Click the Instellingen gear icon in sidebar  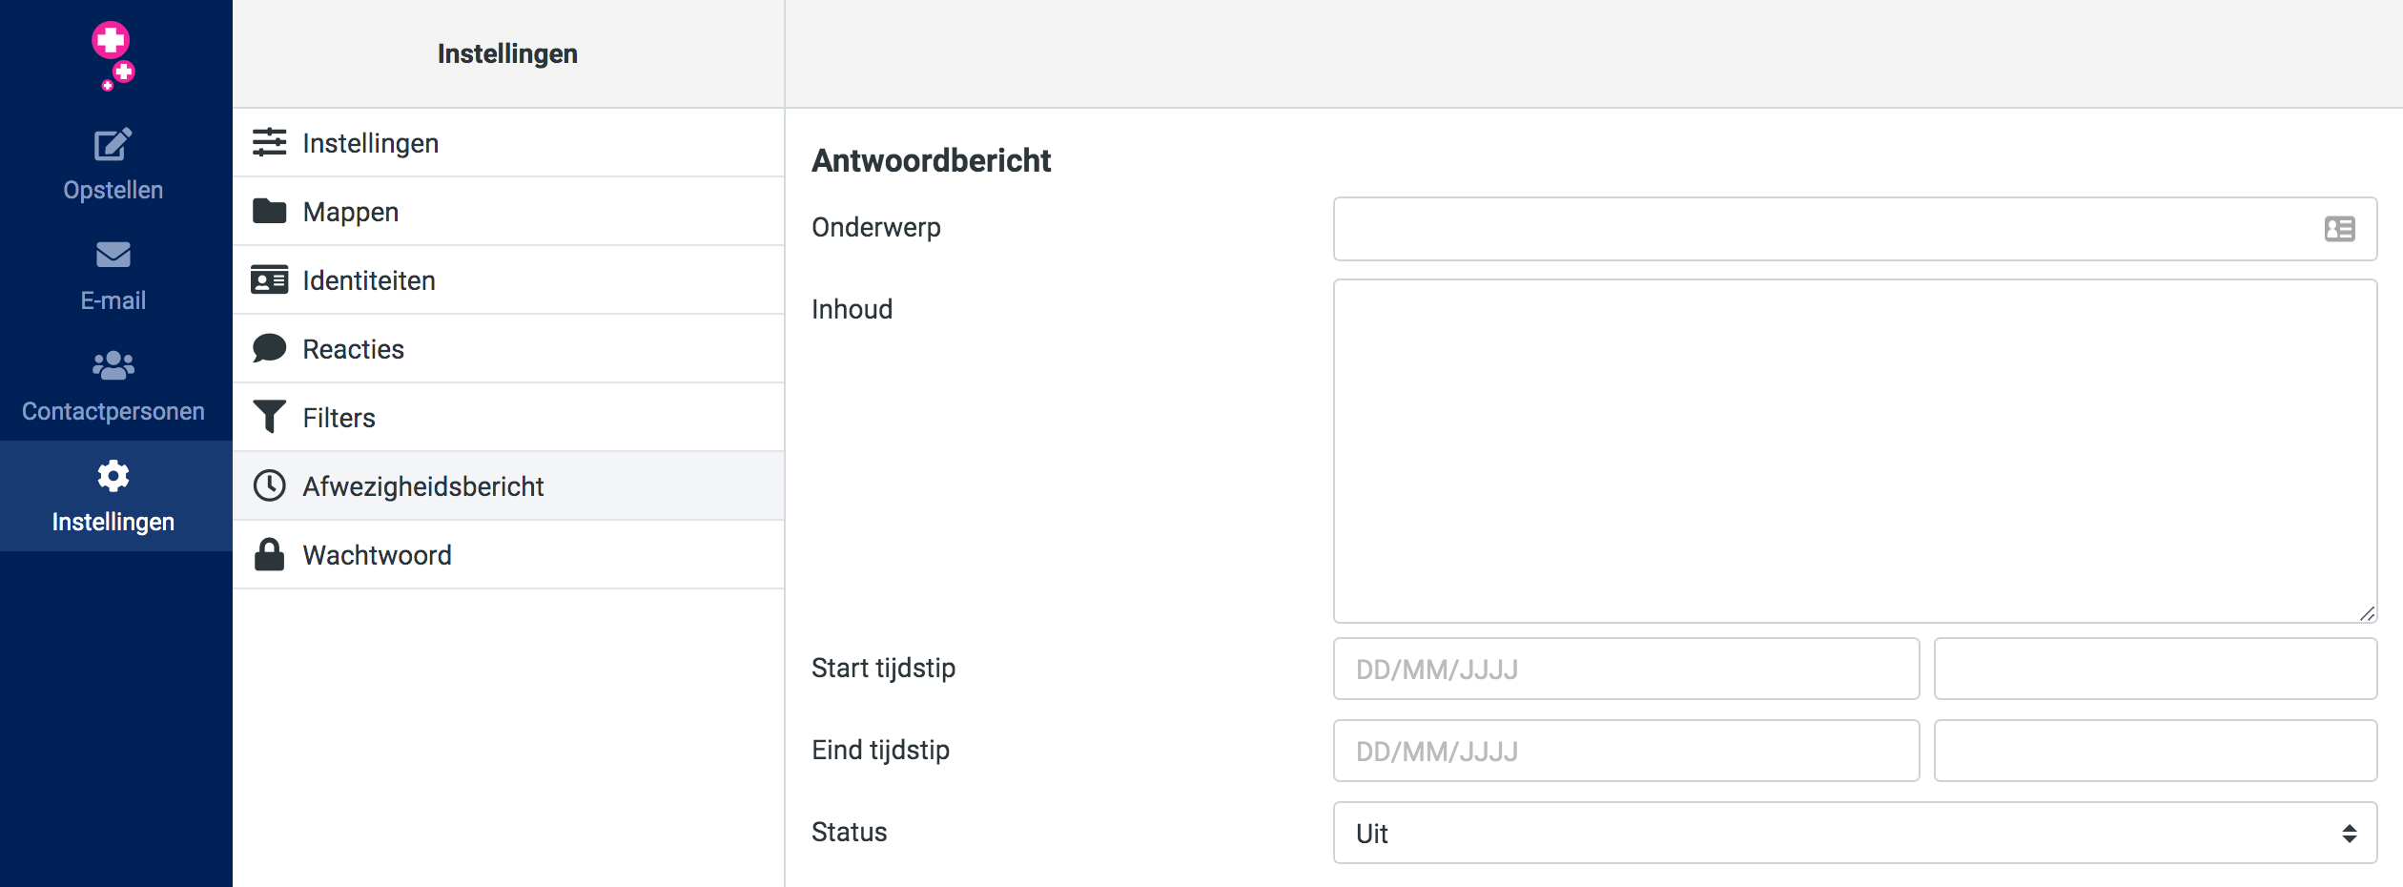[113, 476]
